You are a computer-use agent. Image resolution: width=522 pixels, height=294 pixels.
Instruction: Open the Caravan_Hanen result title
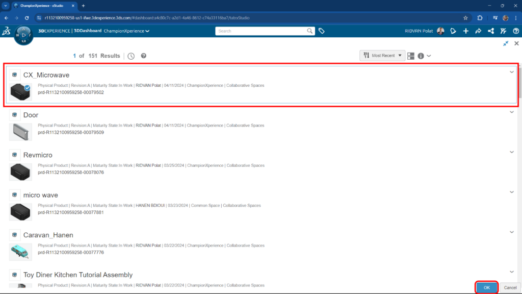[48, 235]
